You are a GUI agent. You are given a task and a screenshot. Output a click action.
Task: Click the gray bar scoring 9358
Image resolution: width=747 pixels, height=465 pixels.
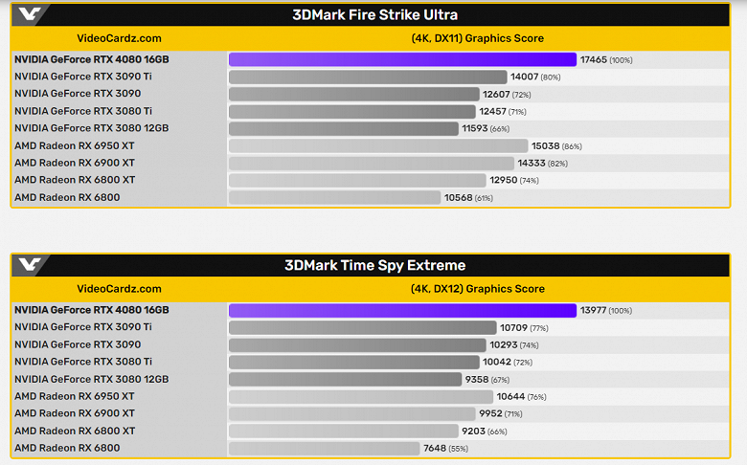coord(345,379)
